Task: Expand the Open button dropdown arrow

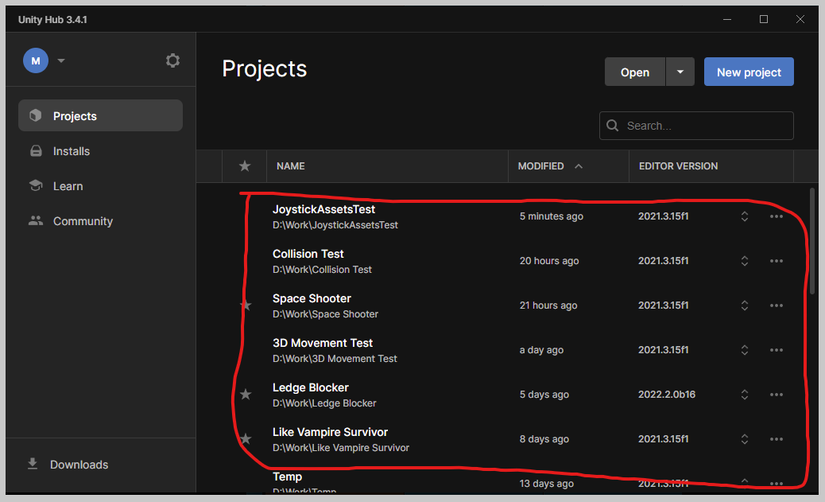Action: click(680, 72)
